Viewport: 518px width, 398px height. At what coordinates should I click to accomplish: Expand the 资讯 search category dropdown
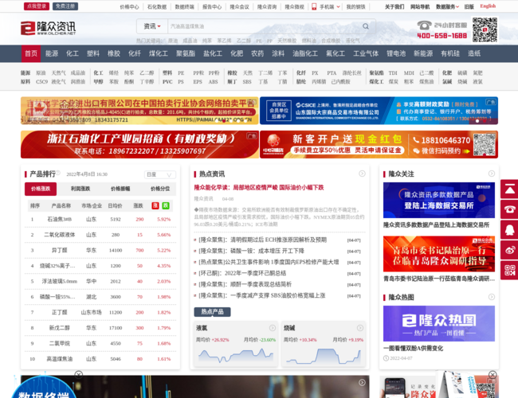tap(151, 26)
